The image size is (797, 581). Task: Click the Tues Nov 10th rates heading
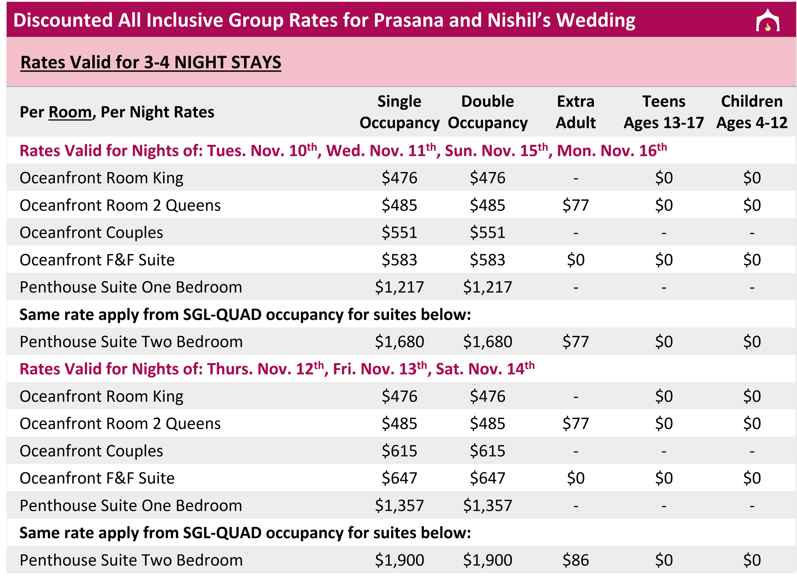tap(343, 150)
